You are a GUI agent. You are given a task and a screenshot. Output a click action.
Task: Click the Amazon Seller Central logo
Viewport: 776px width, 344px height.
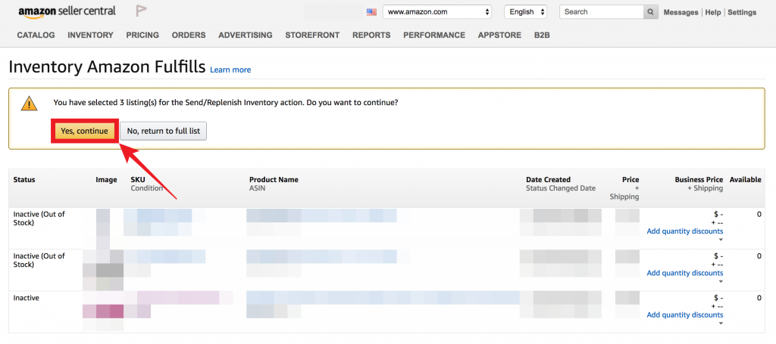[x=67, y=11]
